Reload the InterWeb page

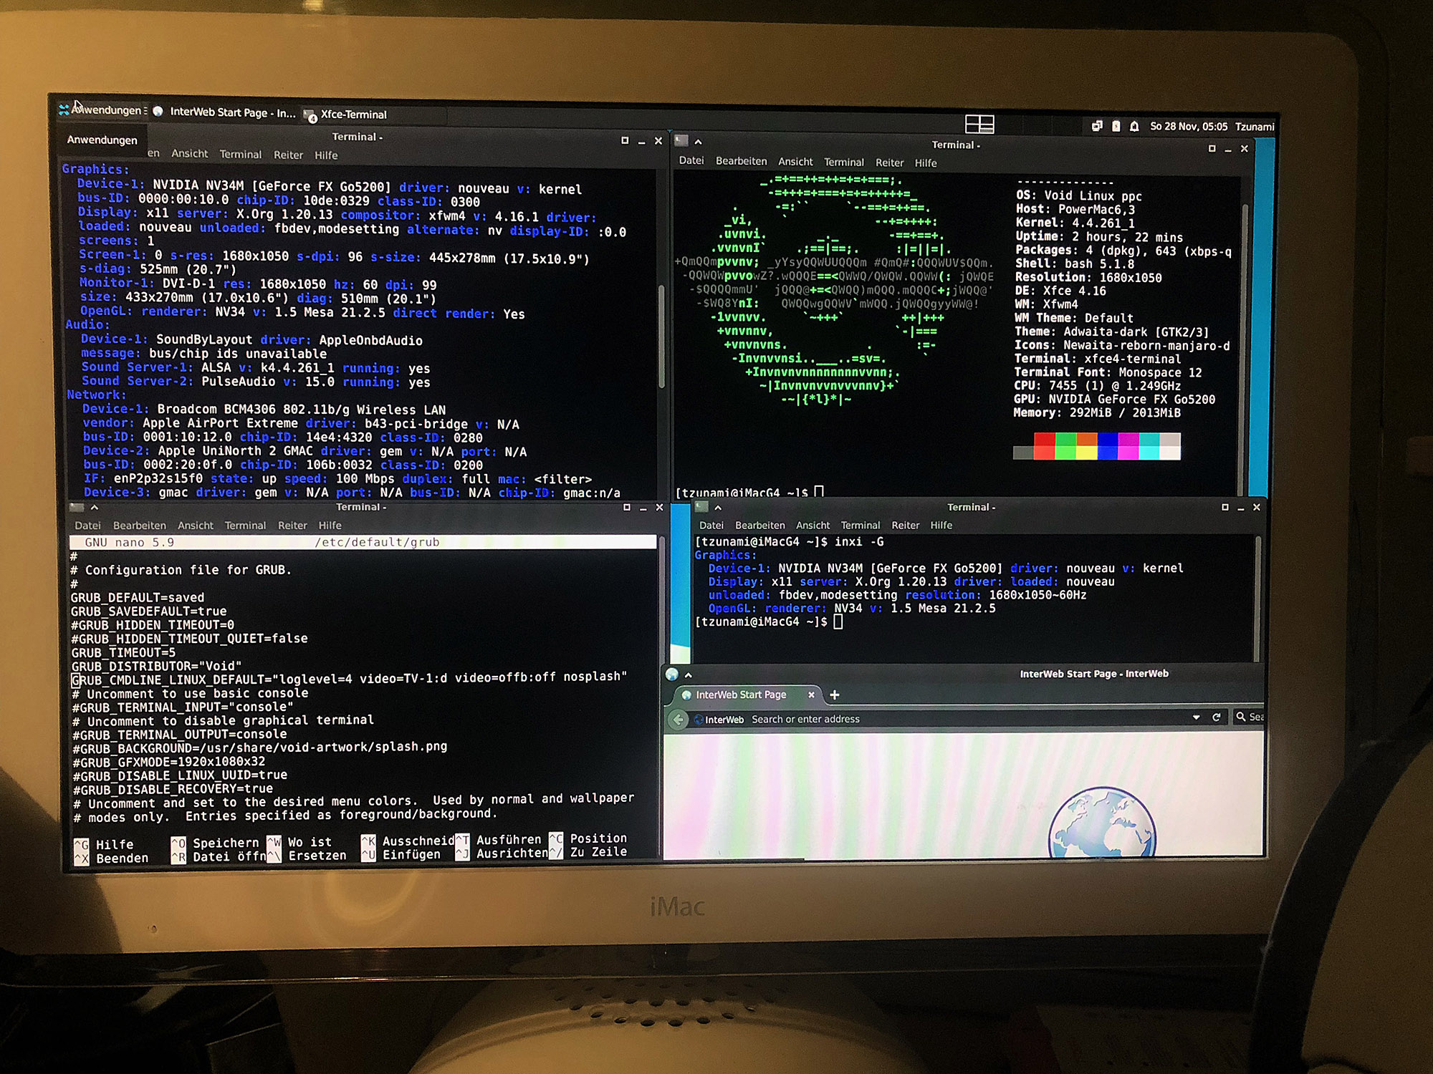(x=1216, y=717)
